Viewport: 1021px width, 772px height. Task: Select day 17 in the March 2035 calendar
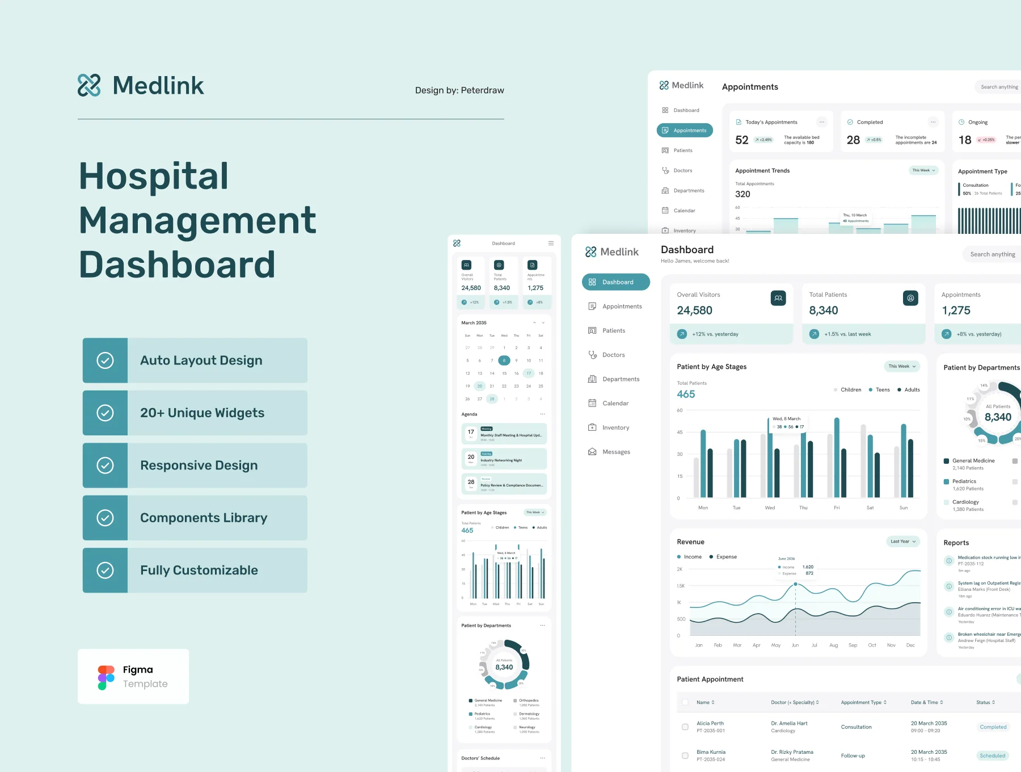(x=529, y=374)
